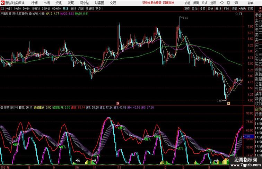
Task: Switch to 60分钟 period
Action: [56, 9]
